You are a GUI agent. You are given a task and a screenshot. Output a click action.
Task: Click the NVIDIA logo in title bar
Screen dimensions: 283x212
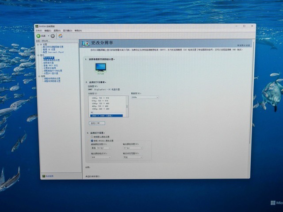[37, 26]
